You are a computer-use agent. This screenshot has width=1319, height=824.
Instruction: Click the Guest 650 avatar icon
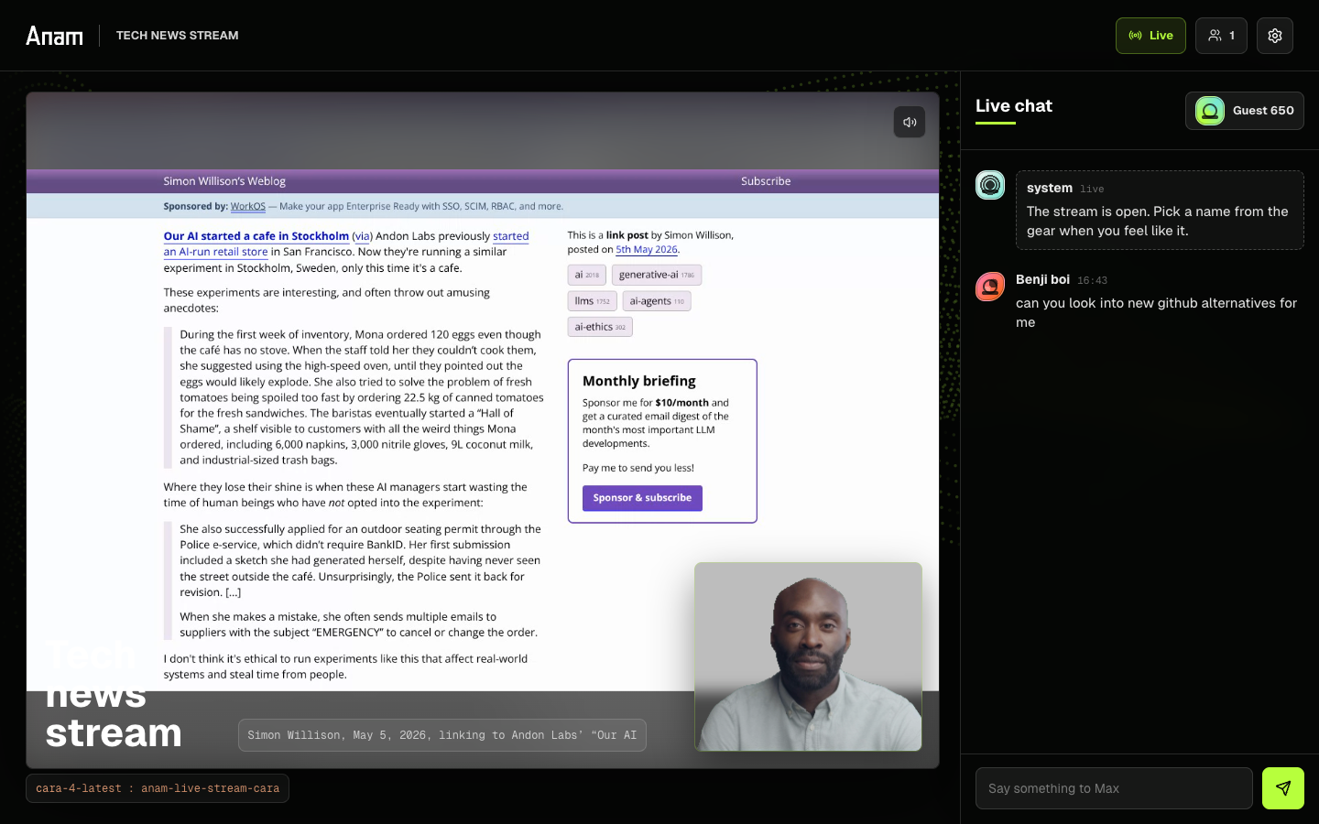point(1209,111)
